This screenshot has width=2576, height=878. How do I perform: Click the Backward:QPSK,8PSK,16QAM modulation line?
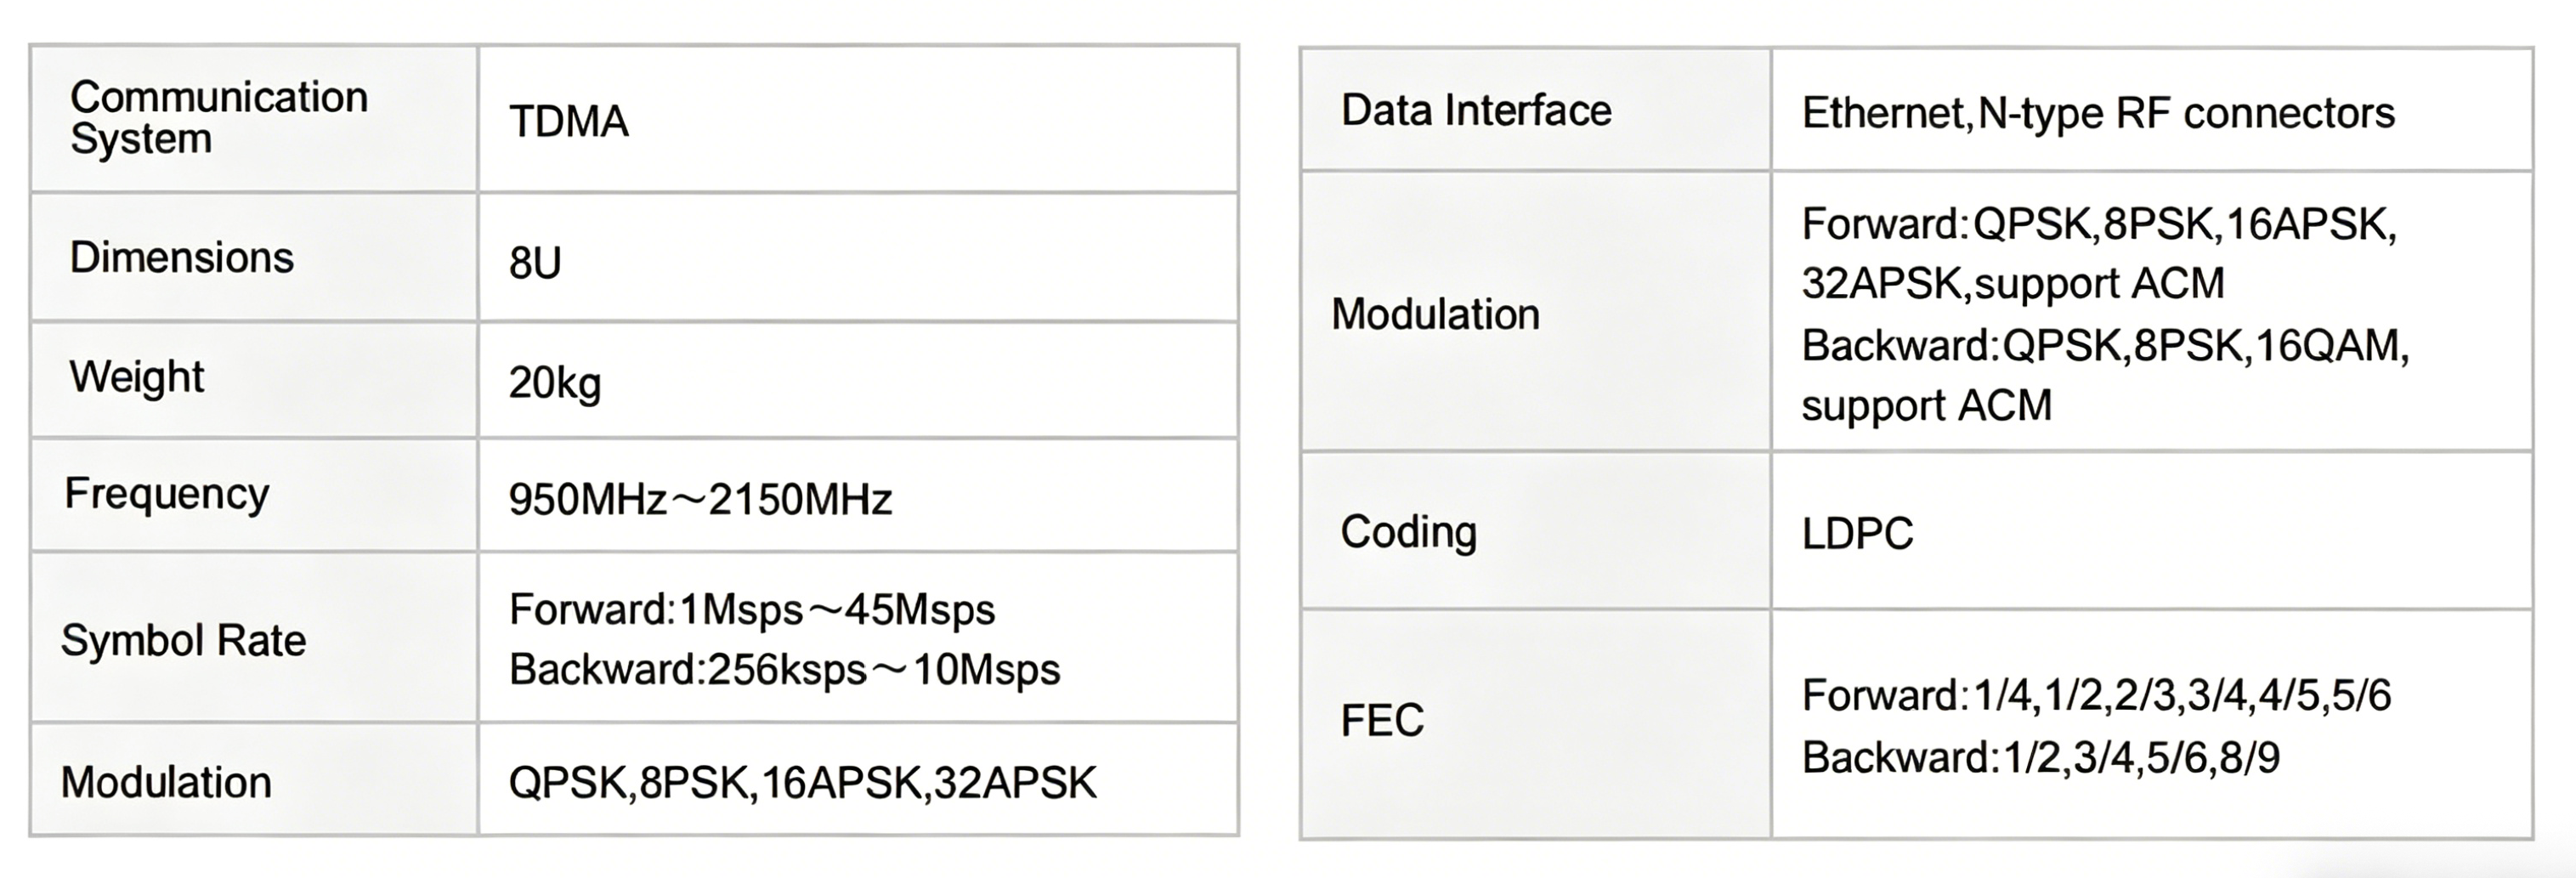(2105, 345)
